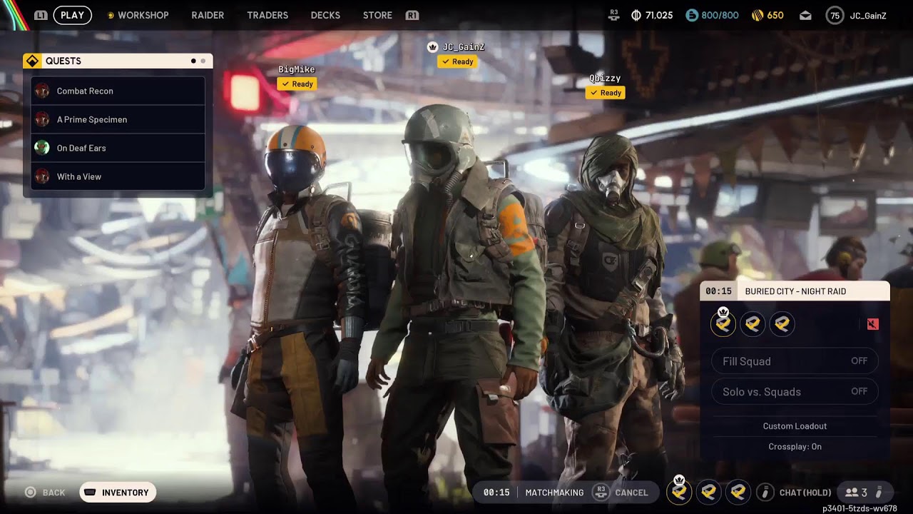Click Qbizzy's Ready status badge
Image resolution: width=913 pixels, height=514 pixels.
(606, 93)
